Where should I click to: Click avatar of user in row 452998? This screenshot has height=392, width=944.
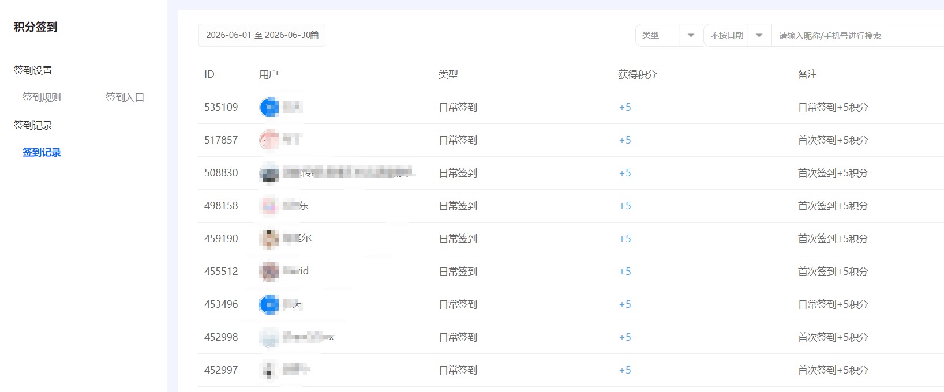[269, 337]
